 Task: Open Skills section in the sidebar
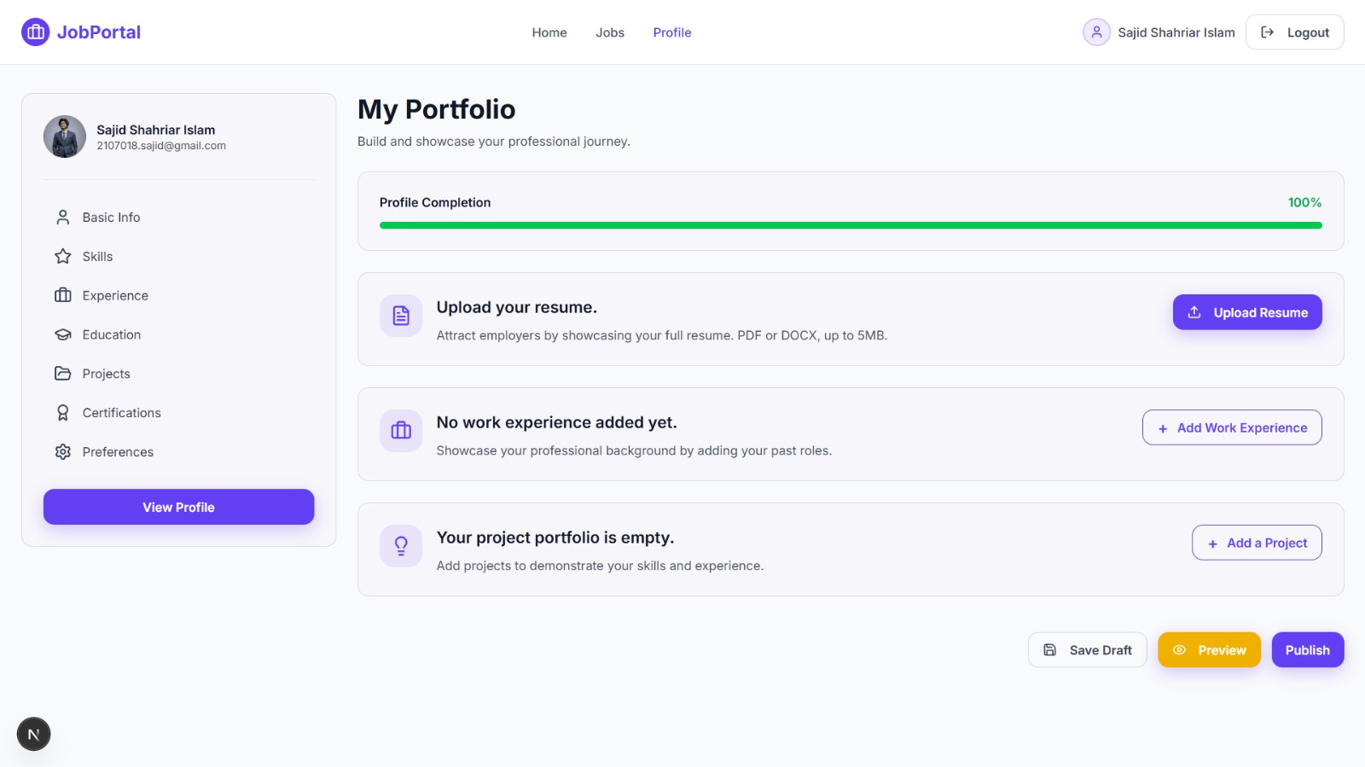coord(97,257)
